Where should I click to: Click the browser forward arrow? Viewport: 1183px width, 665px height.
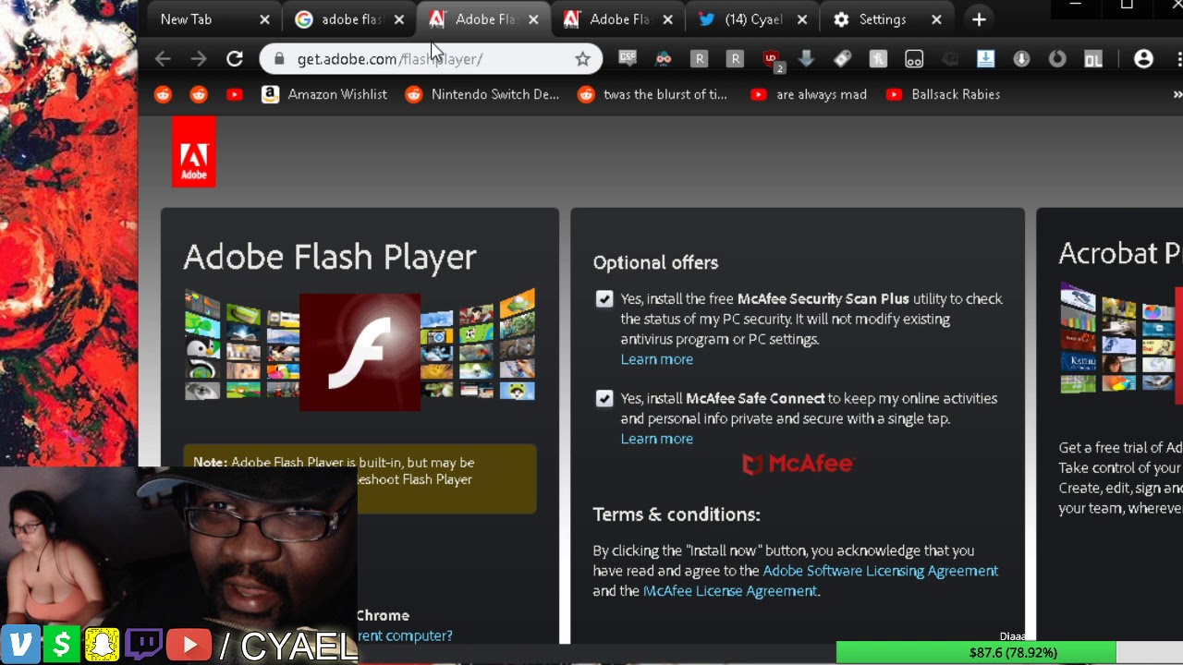click(199, 59)
